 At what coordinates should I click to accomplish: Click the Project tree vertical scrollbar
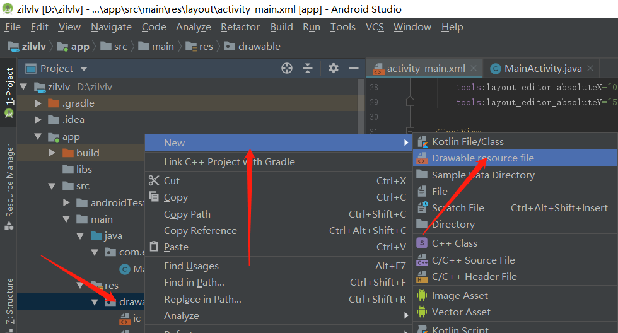click(361, 105)
